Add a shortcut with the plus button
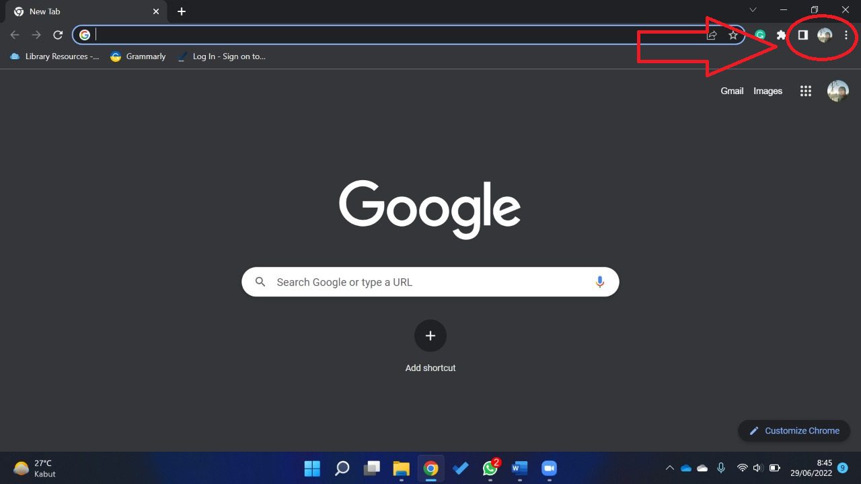 pos(430,335)
